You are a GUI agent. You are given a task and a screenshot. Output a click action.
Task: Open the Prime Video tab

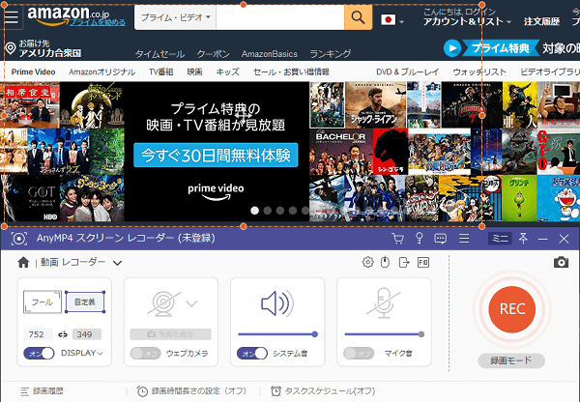pos(33,72)
